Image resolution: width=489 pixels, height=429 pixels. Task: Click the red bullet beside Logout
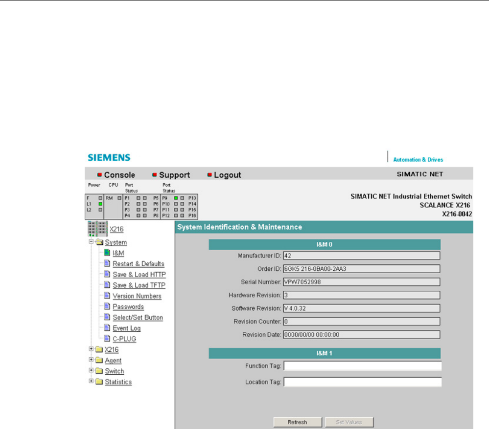(210, 174)
